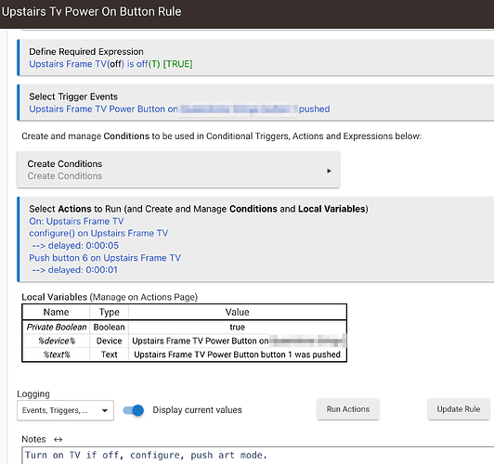Click inside the Notes text field
The image size is (494, 464).
pyautogui.click(x=258, y=456)
